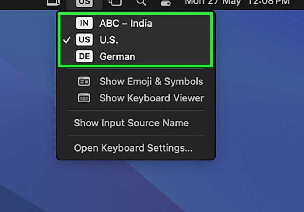The image size is (304, 212).
Task: Toggle Show Input Source Name
Action: point(136,123)
